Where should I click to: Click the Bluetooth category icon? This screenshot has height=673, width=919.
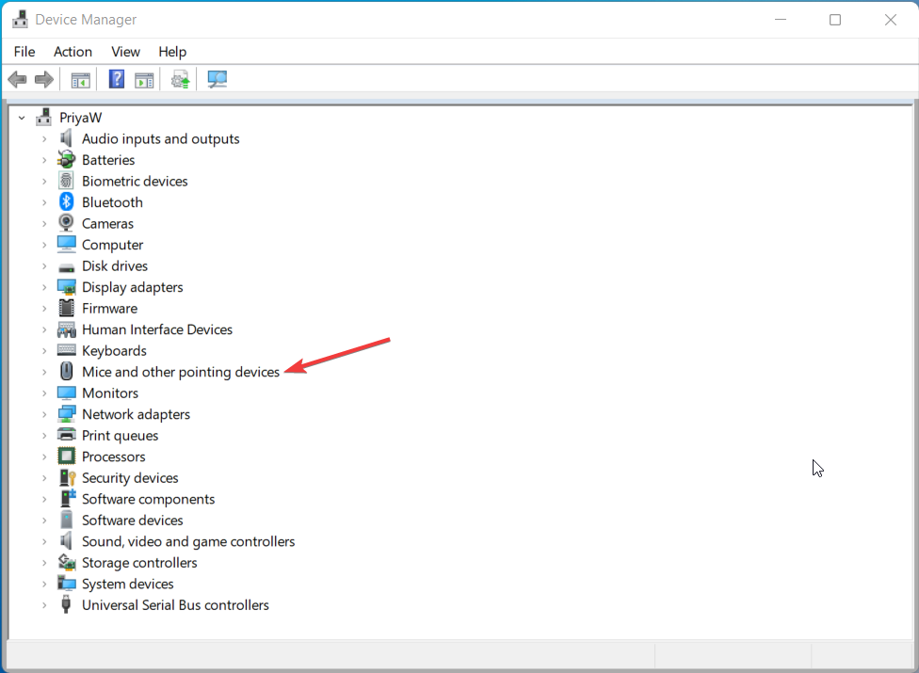click(66, 201)
